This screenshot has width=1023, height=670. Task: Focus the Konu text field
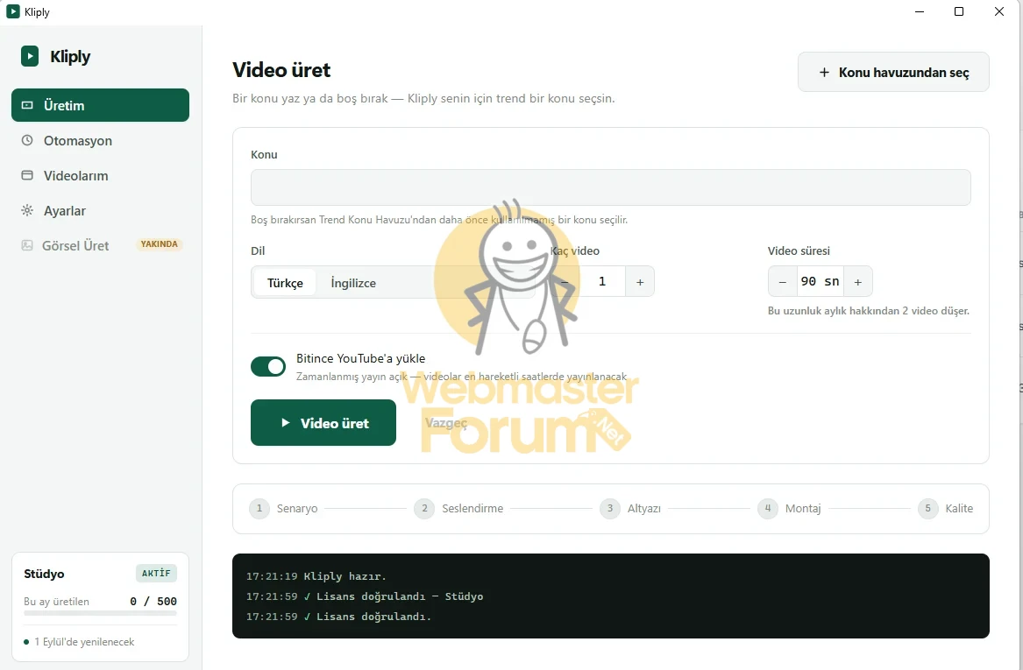coord(610,187)
